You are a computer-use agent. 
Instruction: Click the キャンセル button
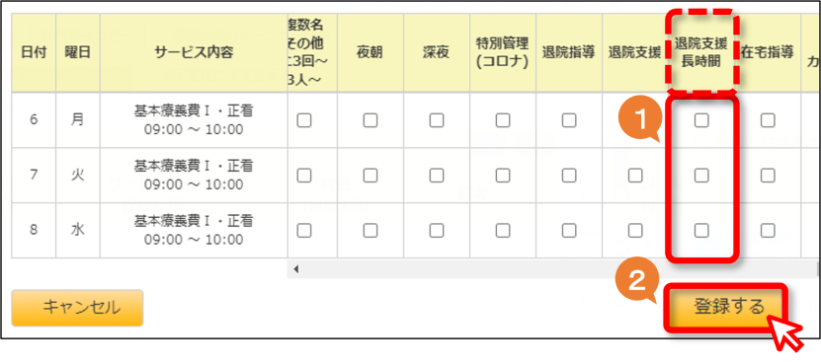77,308
